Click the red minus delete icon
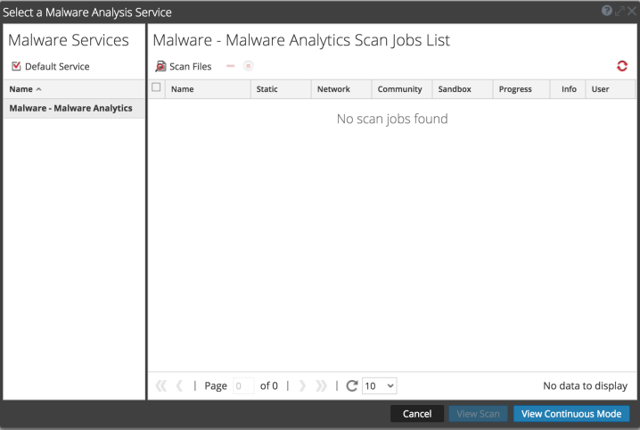The width and height of the screenshot is (640, 430). pyautogui.click(x=231, y=66)
